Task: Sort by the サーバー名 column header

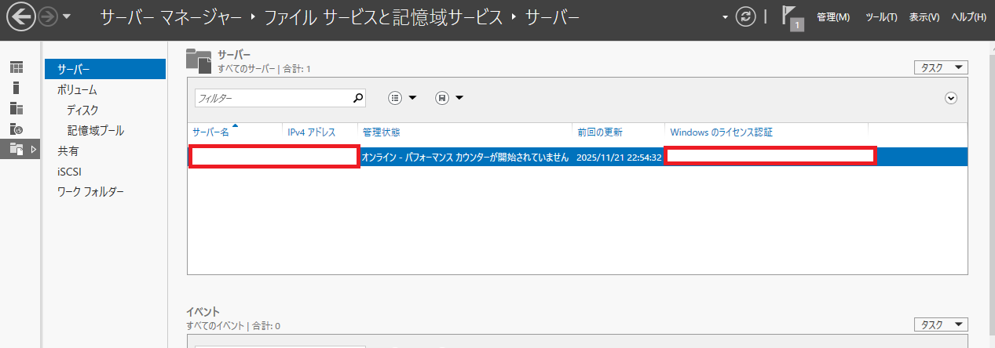Action: [x=210, y=132]
